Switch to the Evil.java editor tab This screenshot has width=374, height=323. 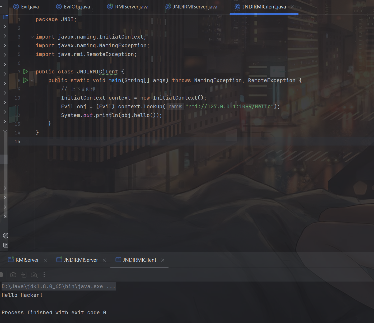26,7
